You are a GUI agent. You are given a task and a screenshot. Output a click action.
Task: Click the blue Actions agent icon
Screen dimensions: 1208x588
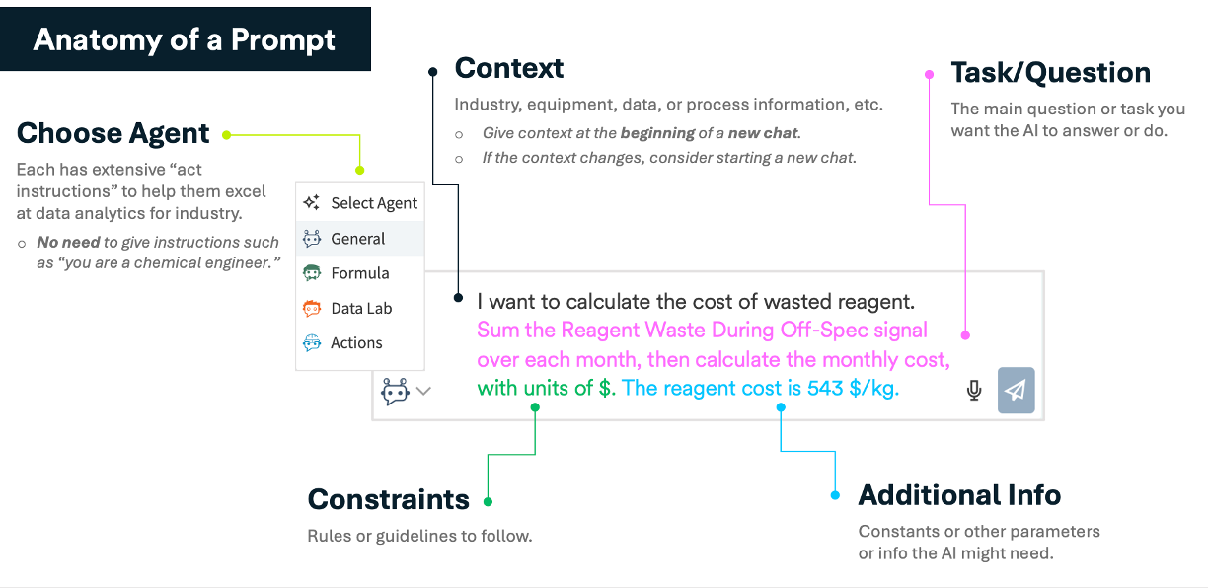312,342
